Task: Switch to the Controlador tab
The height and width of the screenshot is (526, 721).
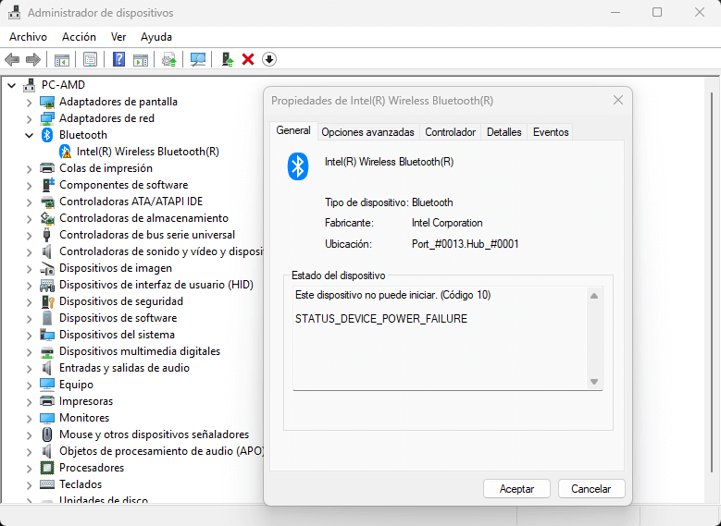Action: [450, 132]
